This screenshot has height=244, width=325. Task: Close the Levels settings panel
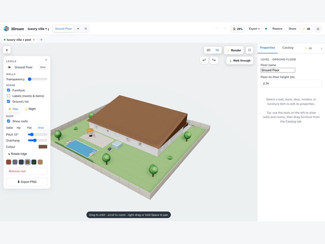pos(46,60)
